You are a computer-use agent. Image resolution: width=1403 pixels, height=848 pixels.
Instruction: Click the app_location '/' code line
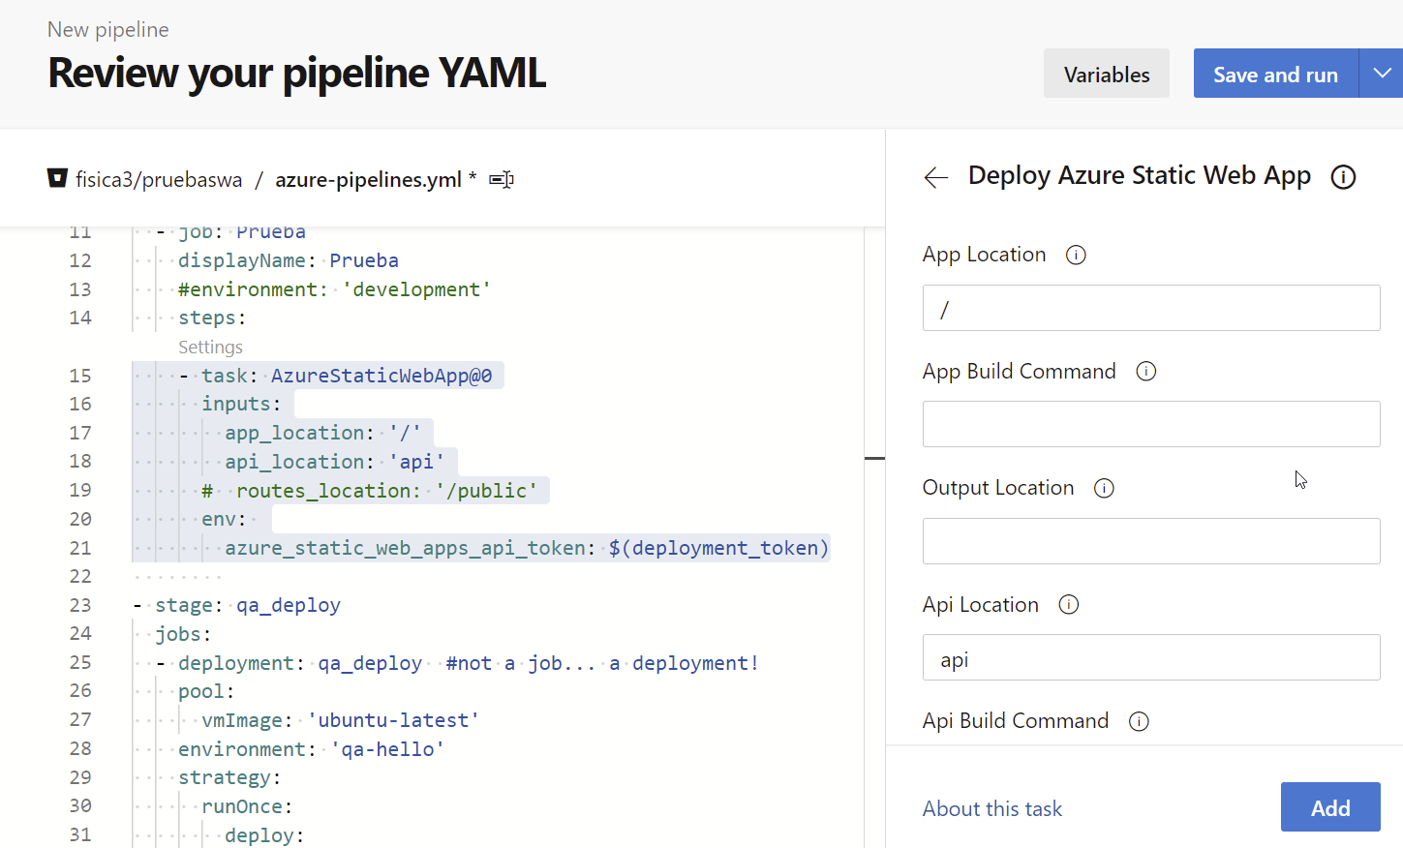[323, 433]
